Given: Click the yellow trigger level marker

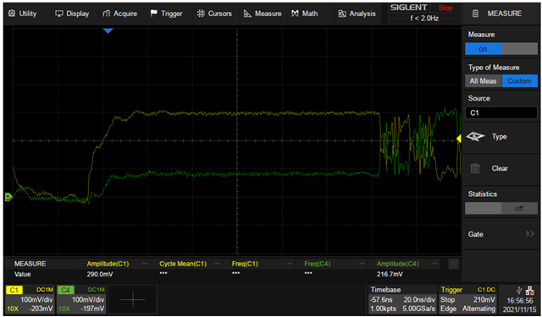Looking at the screenshot, I should click(x=459, y=139).
